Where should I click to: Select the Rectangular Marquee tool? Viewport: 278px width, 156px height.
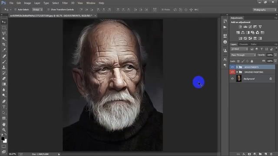(4, 28)
